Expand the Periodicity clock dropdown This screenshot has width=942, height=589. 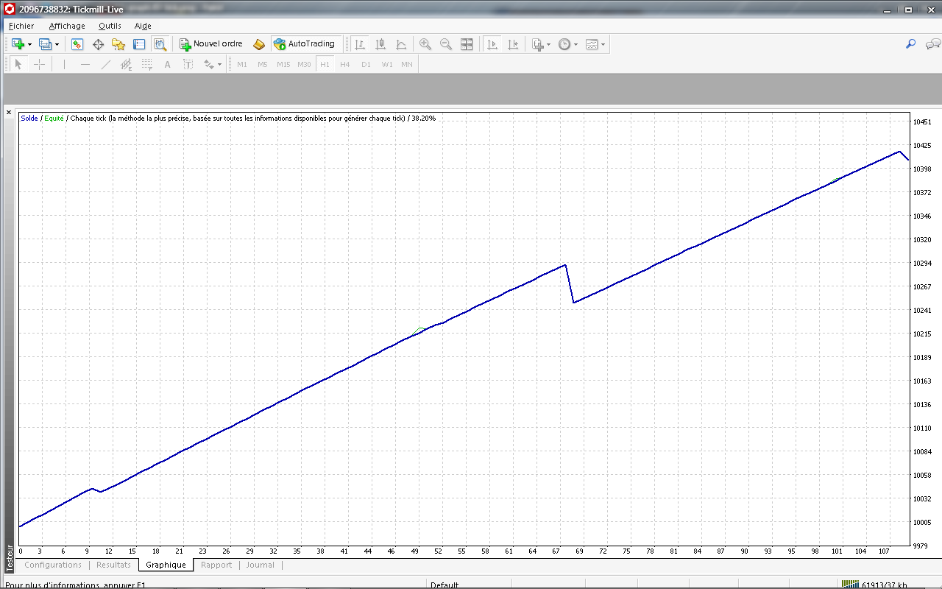tap(576, 45)
